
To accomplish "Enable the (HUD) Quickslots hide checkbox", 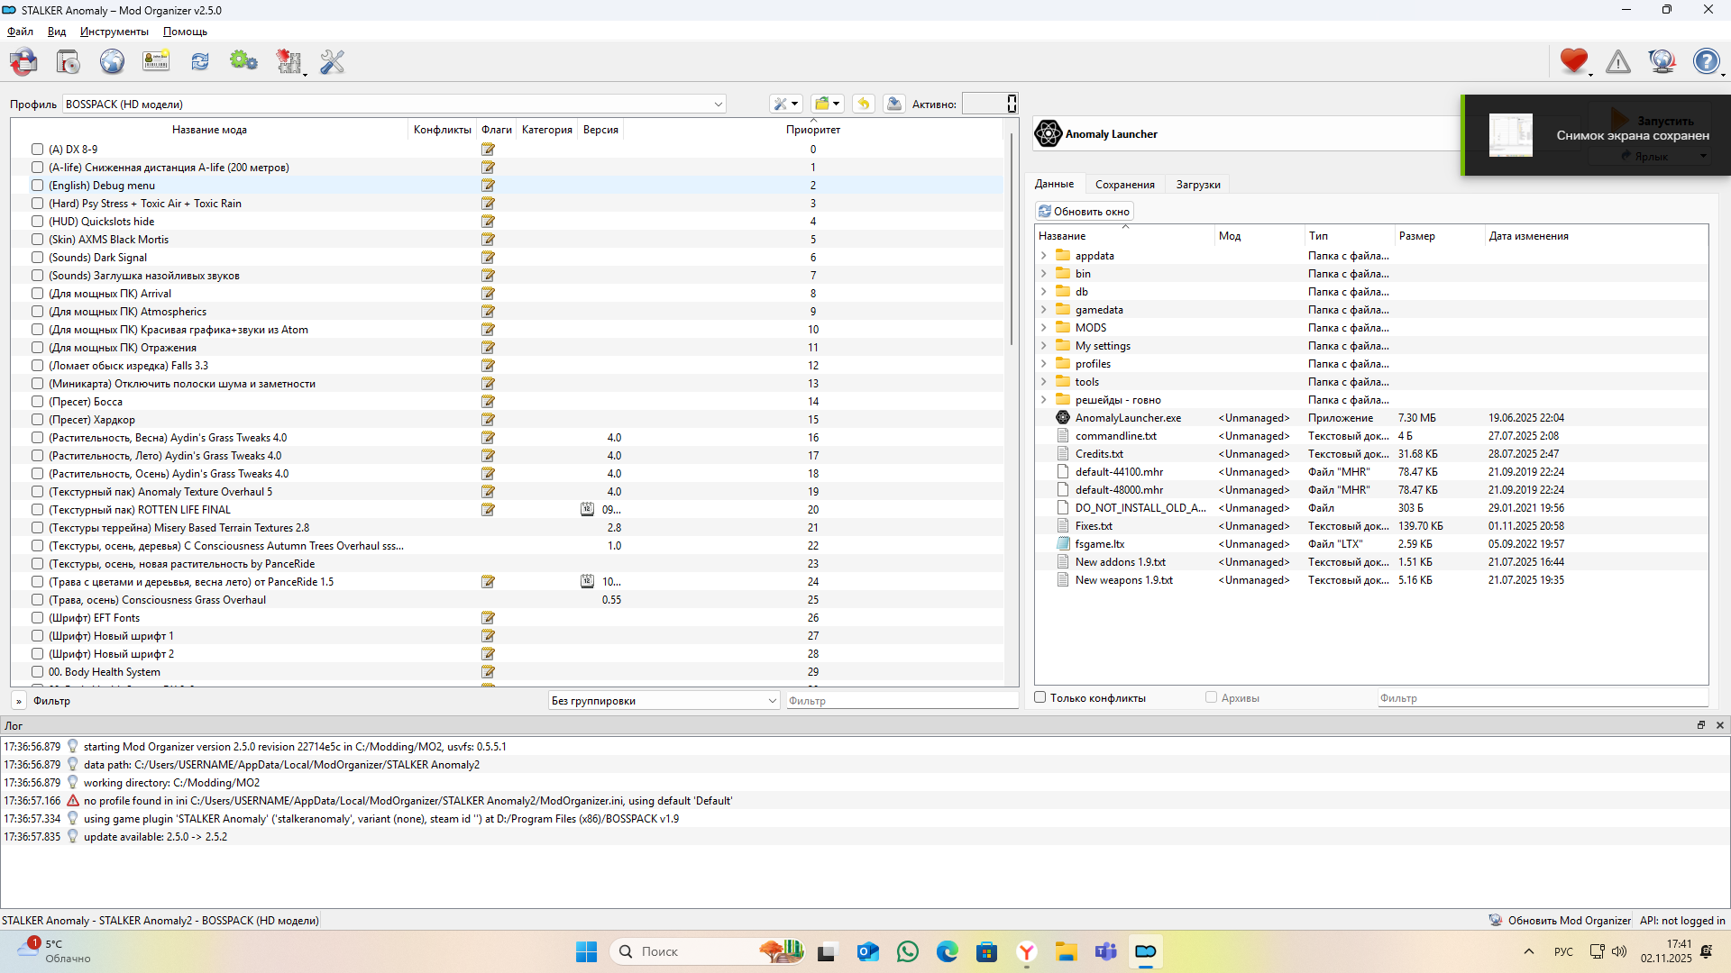I will 37,222.
